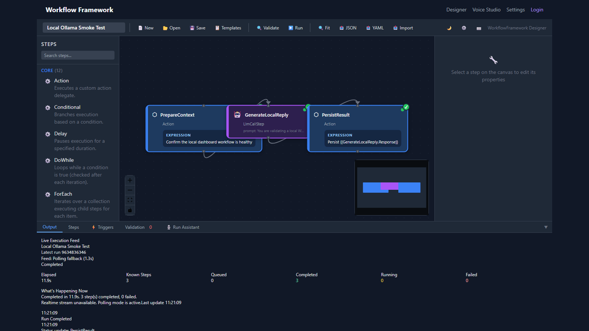Zoom out on the canvas

pyautogui.click(x=130, y=190)
